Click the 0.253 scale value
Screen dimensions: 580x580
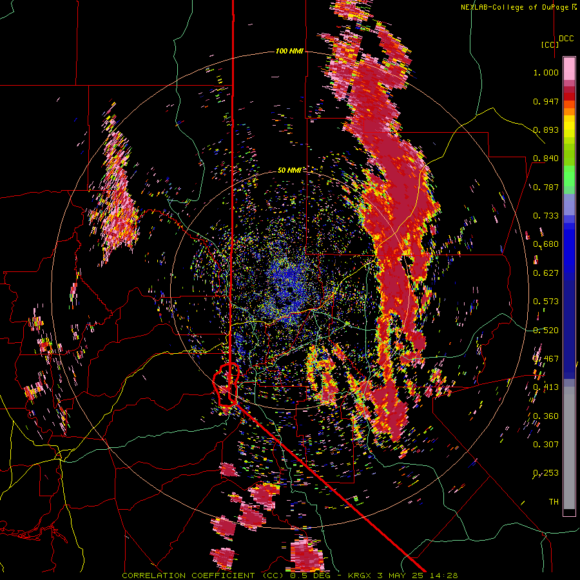(546, 473)
